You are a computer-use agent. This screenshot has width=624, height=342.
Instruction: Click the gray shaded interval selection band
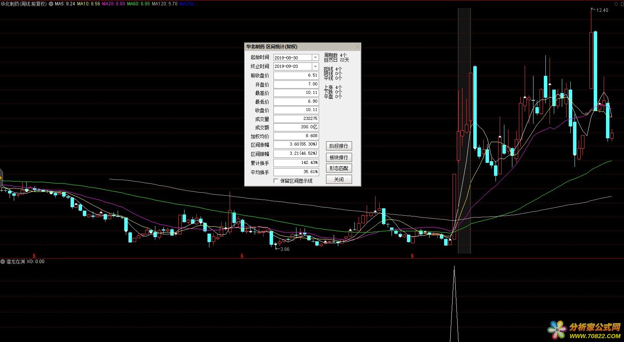pyautogui.click(x=464, y=131)
